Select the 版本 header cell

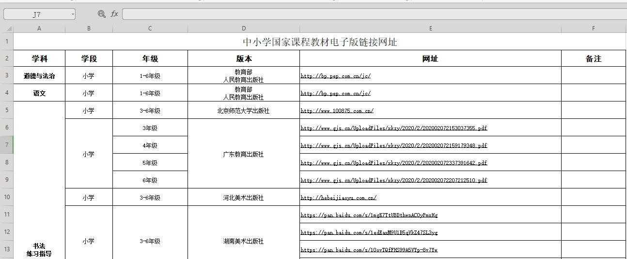(244, 59)
